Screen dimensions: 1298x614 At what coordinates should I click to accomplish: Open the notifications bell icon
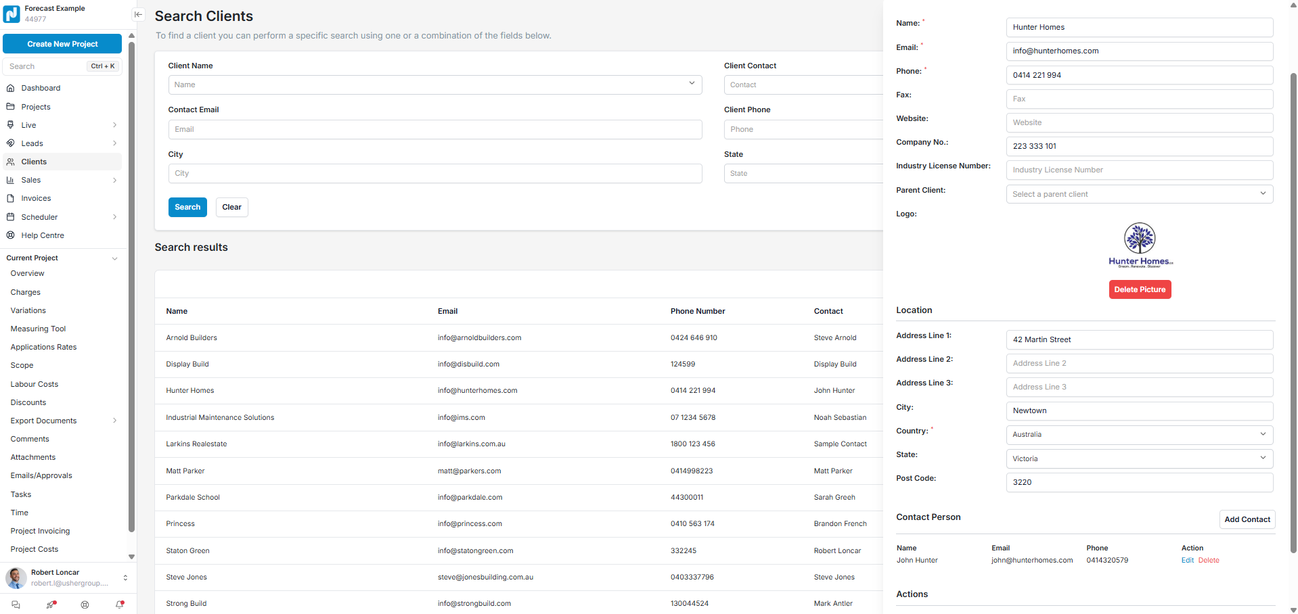point(120,605)
